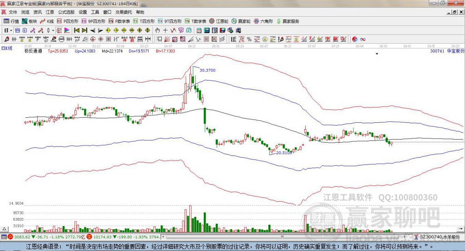Click the horizontal scrollbar thumb

click(x=282, y=237)
